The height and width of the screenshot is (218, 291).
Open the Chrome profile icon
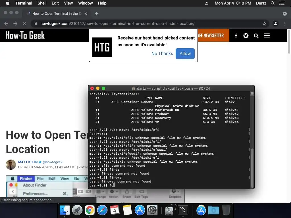click(x=276, y=24)
